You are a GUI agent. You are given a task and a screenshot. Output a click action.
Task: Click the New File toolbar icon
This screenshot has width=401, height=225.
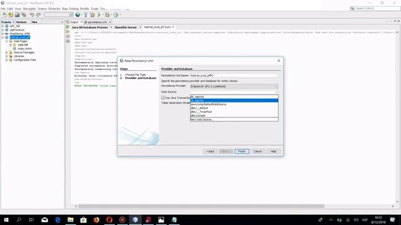pyautogui.click(x=5, y=15)
